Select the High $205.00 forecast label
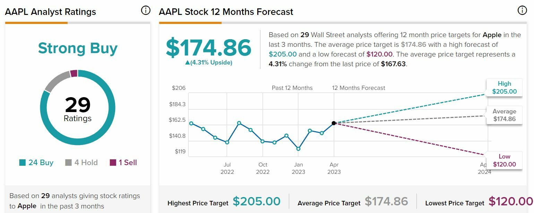The height and width of the screenshot is (213, 534). (x=504, y=88)
